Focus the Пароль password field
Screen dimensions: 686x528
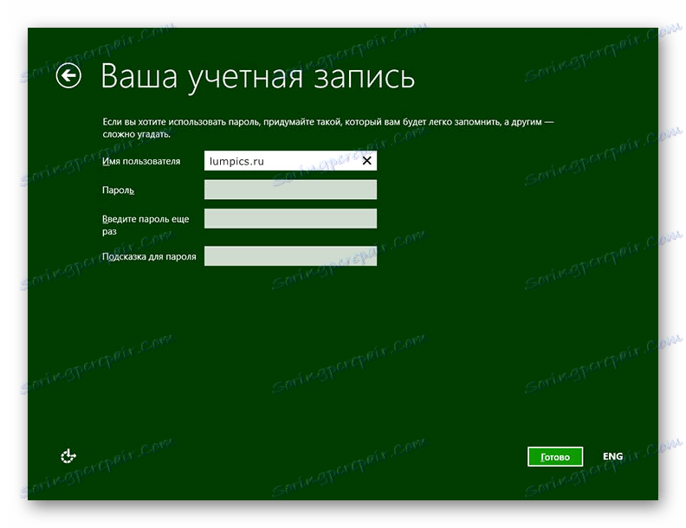click(290, 190)
